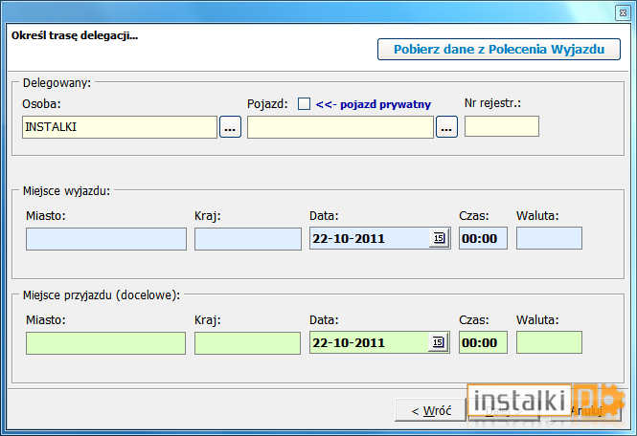The width and height of the screenshot is (637, 436).
Task: Select destination Miasto field
Action: tap(106, 343)
